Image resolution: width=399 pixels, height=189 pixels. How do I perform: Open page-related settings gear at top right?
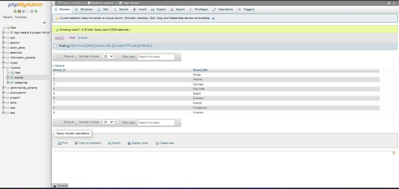point(389,3)
